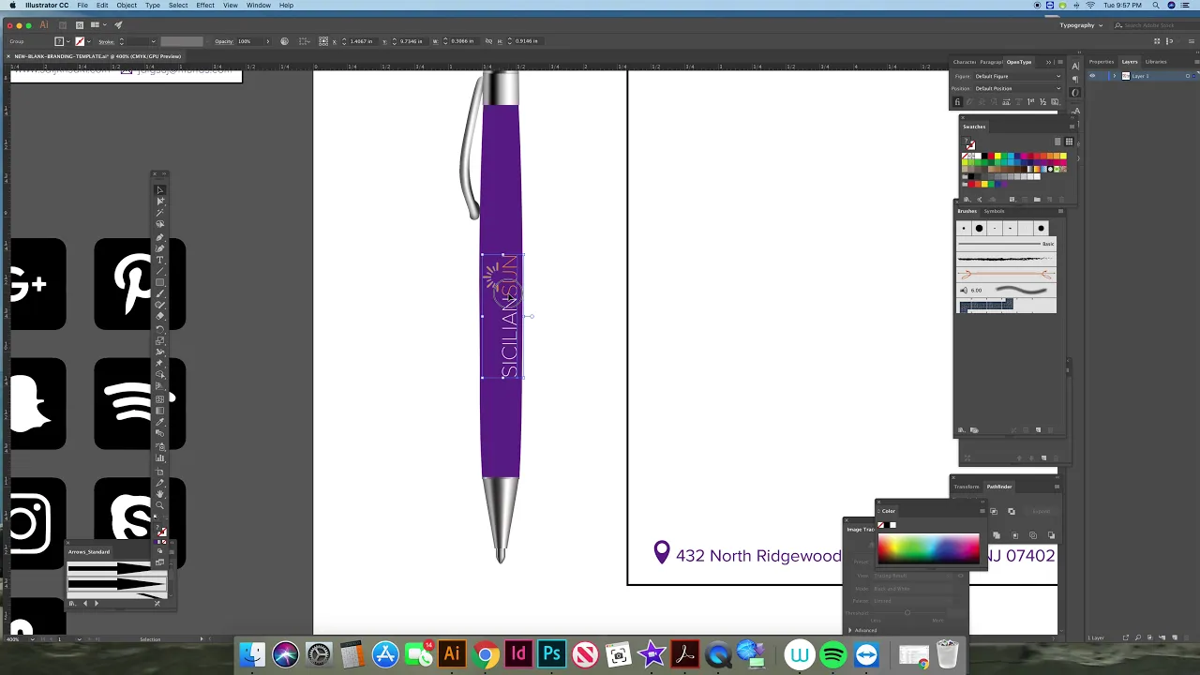Image resolution: width=1200 pixels, height=675 pixels.
Task: Select the Line Segment tool
Action: click(x=160, y=270)
